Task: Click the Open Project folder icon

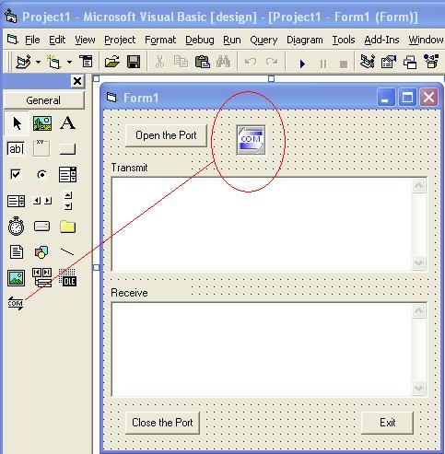Action: pos(112,62)
